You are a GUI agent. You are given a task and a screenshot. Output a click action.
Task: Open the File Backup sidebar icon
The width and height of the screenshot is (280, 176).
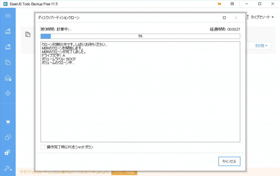point(8,62)
